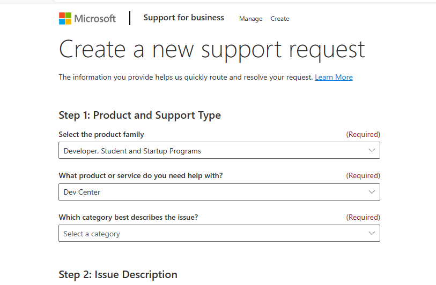Click 'What product or service' label

(x=141, y=176)
